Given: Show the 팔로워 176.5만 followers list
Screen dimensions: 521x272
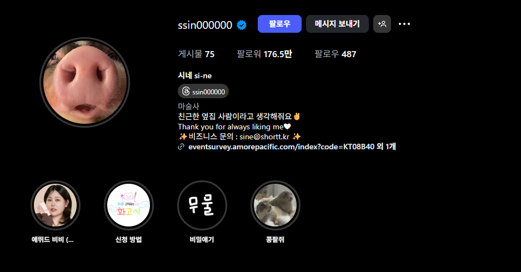Looking at the screenshot, I should click(264, 54).
